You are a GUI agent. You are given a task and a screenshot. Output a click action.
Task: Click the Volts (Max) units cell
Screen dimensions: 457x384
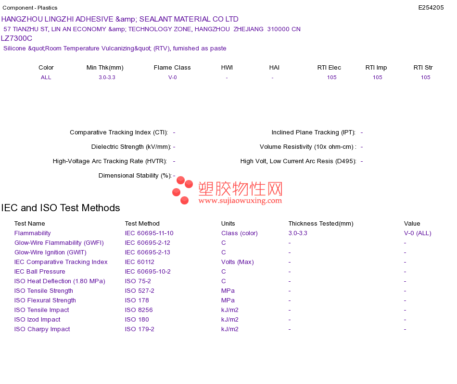238,262
